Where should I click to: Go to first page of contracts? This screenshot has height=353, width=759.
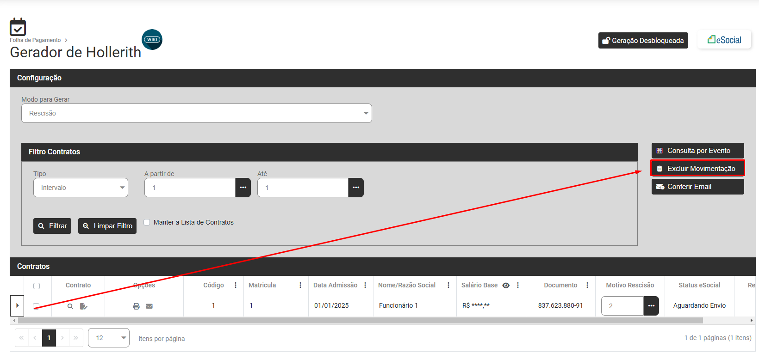[21, 338]
